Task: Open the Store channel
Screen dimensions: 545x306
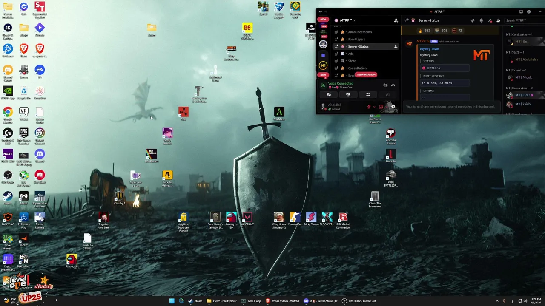Action: click(366, 61)
